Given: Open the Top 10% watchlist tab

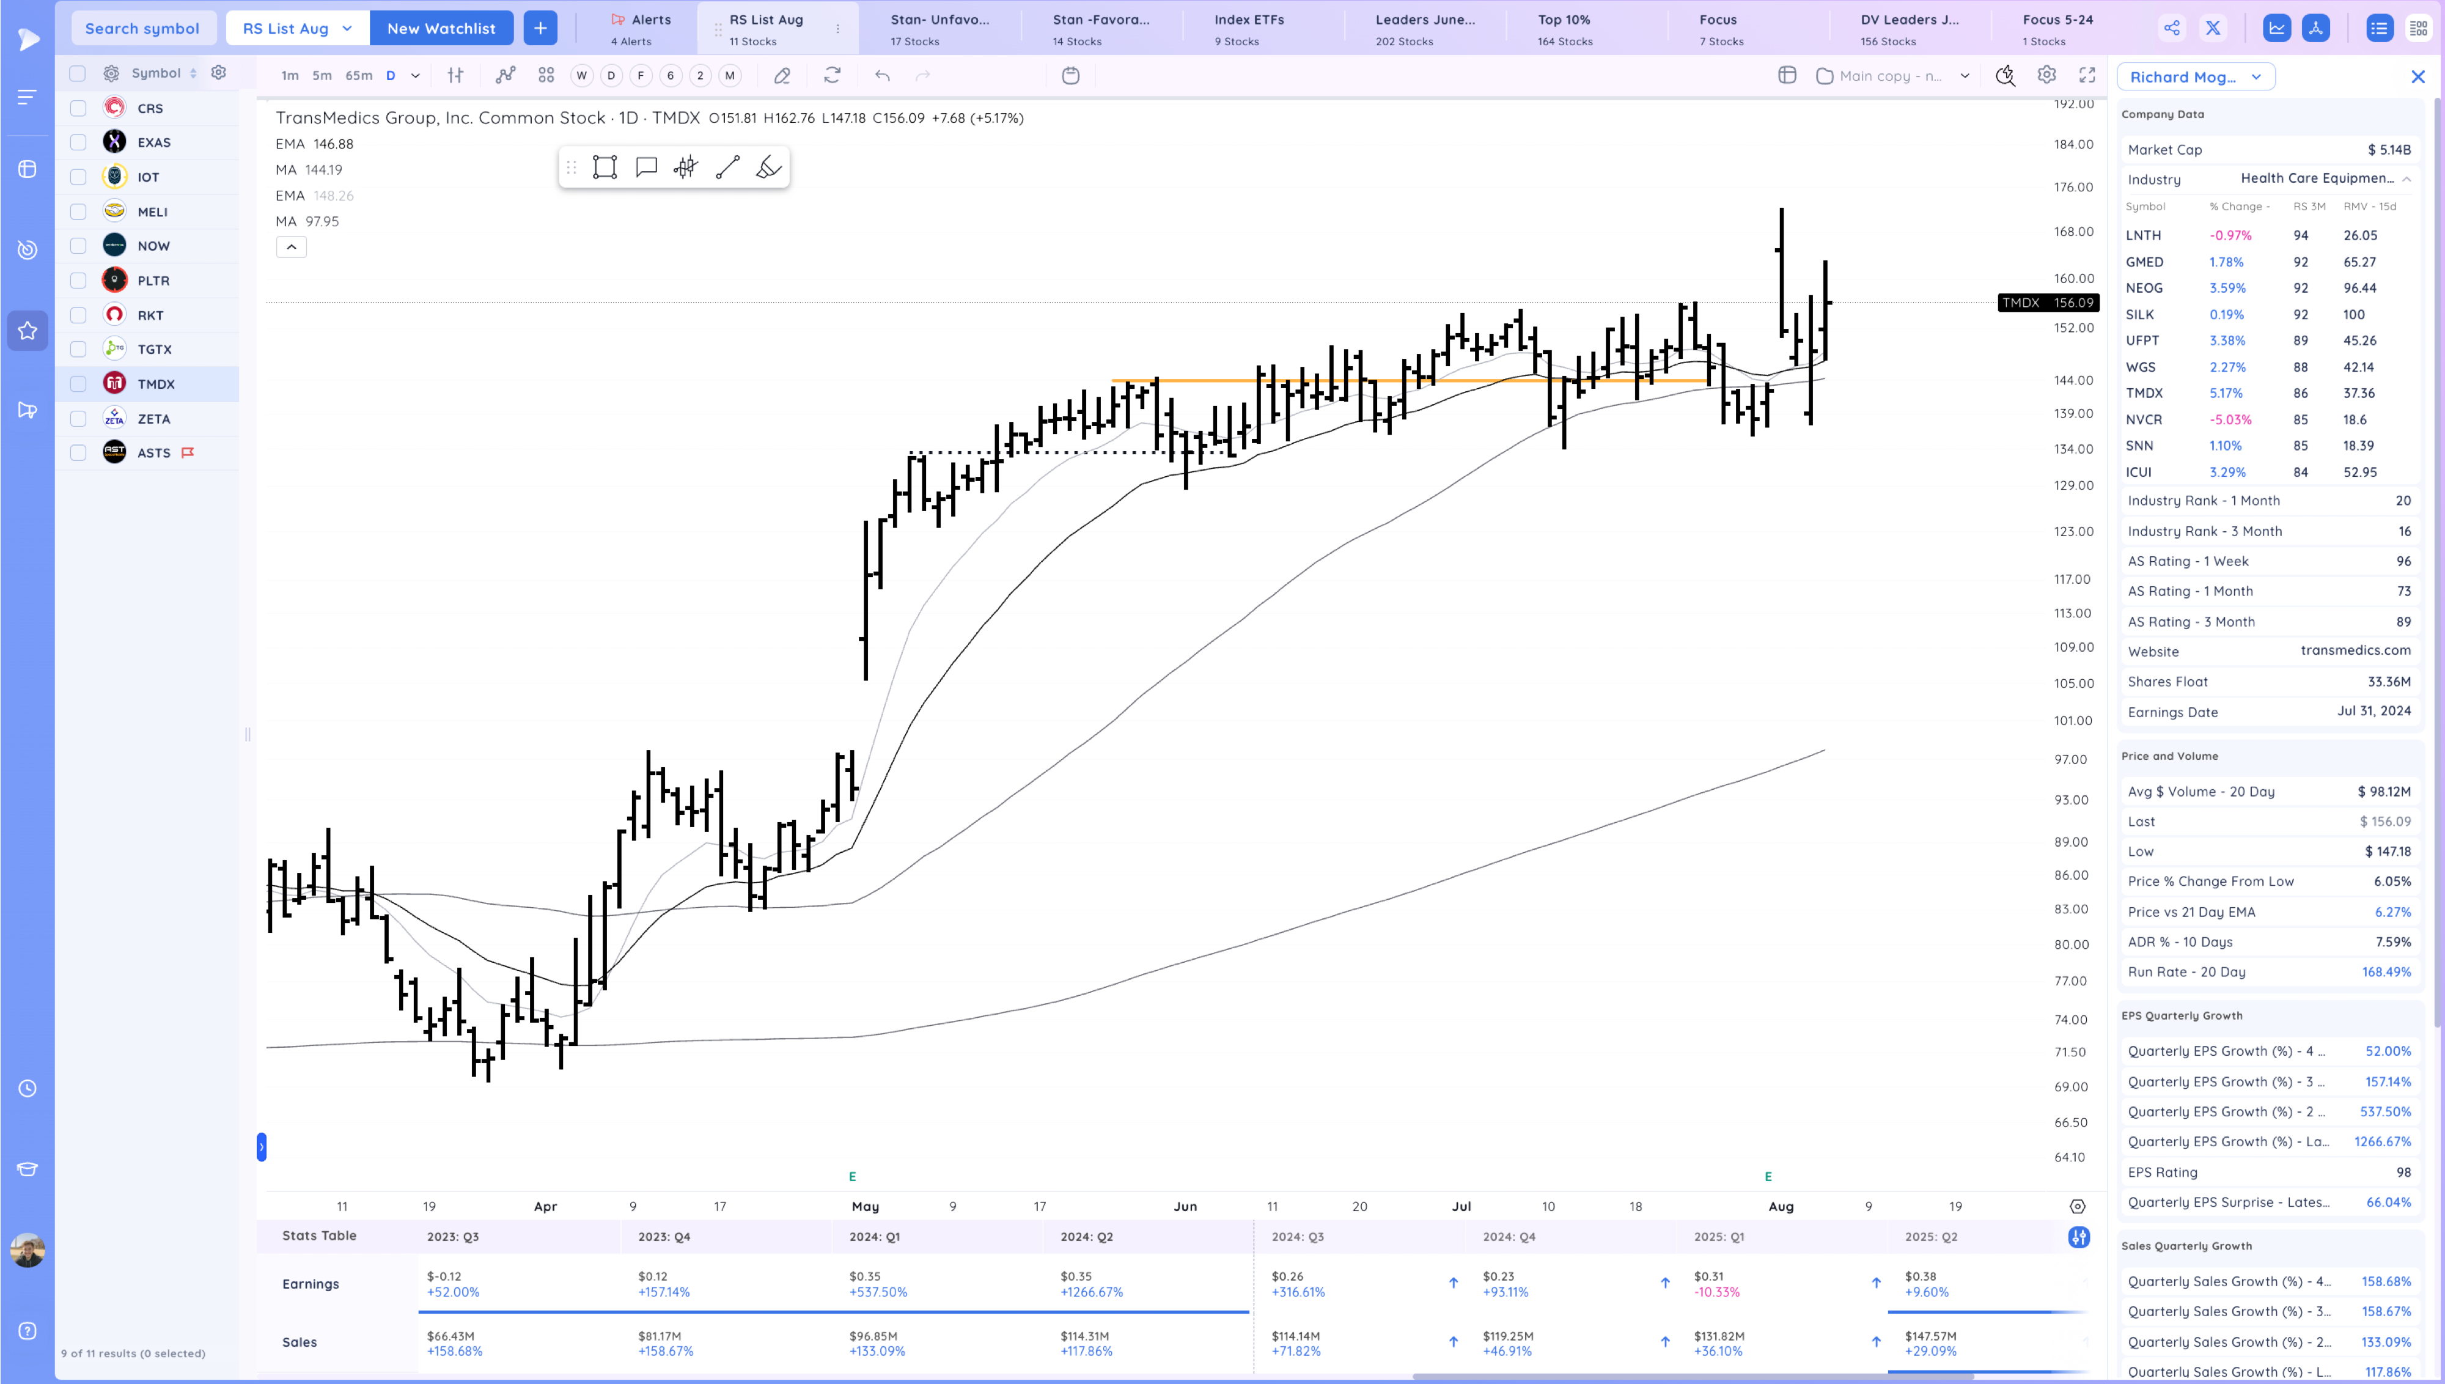Looking at the screenshot, I should click(1564, 28).
